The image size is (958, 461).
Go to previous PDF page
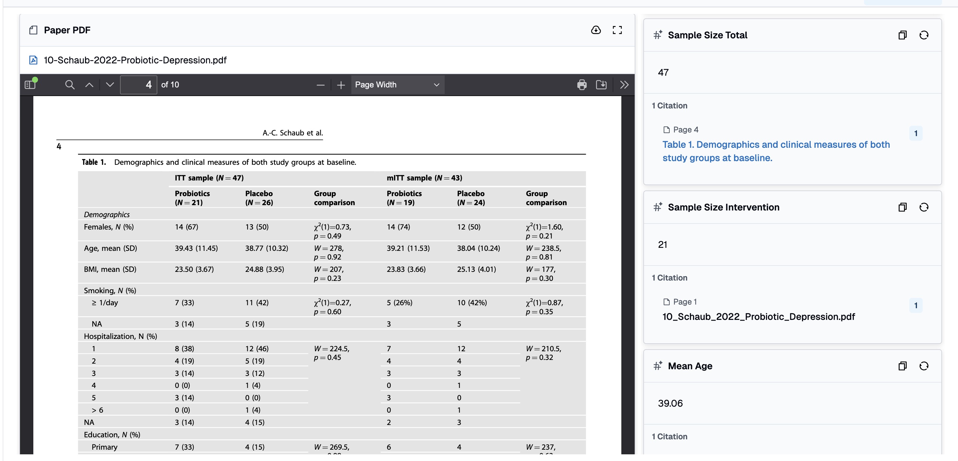[89, 85]
